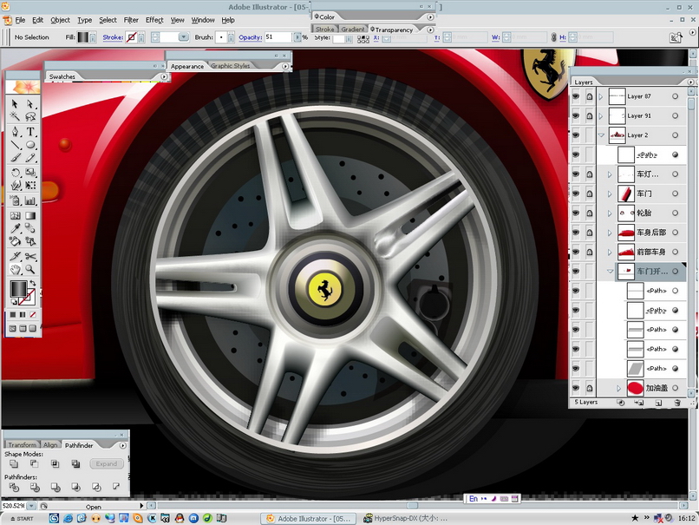This screenshot has width=699, height=525.
Task: Collapse Layer 2 disclosure triangle
Action: tap(601, 135)
